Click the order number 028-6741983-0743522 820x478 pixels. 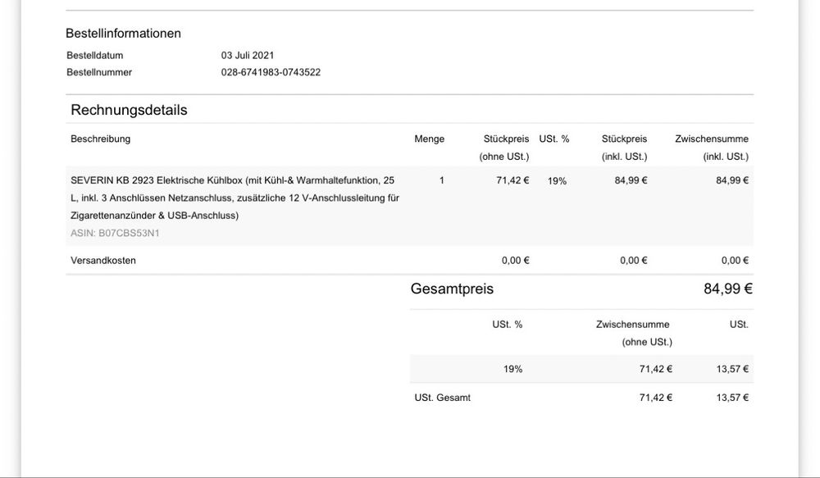[x=271, y=72]
